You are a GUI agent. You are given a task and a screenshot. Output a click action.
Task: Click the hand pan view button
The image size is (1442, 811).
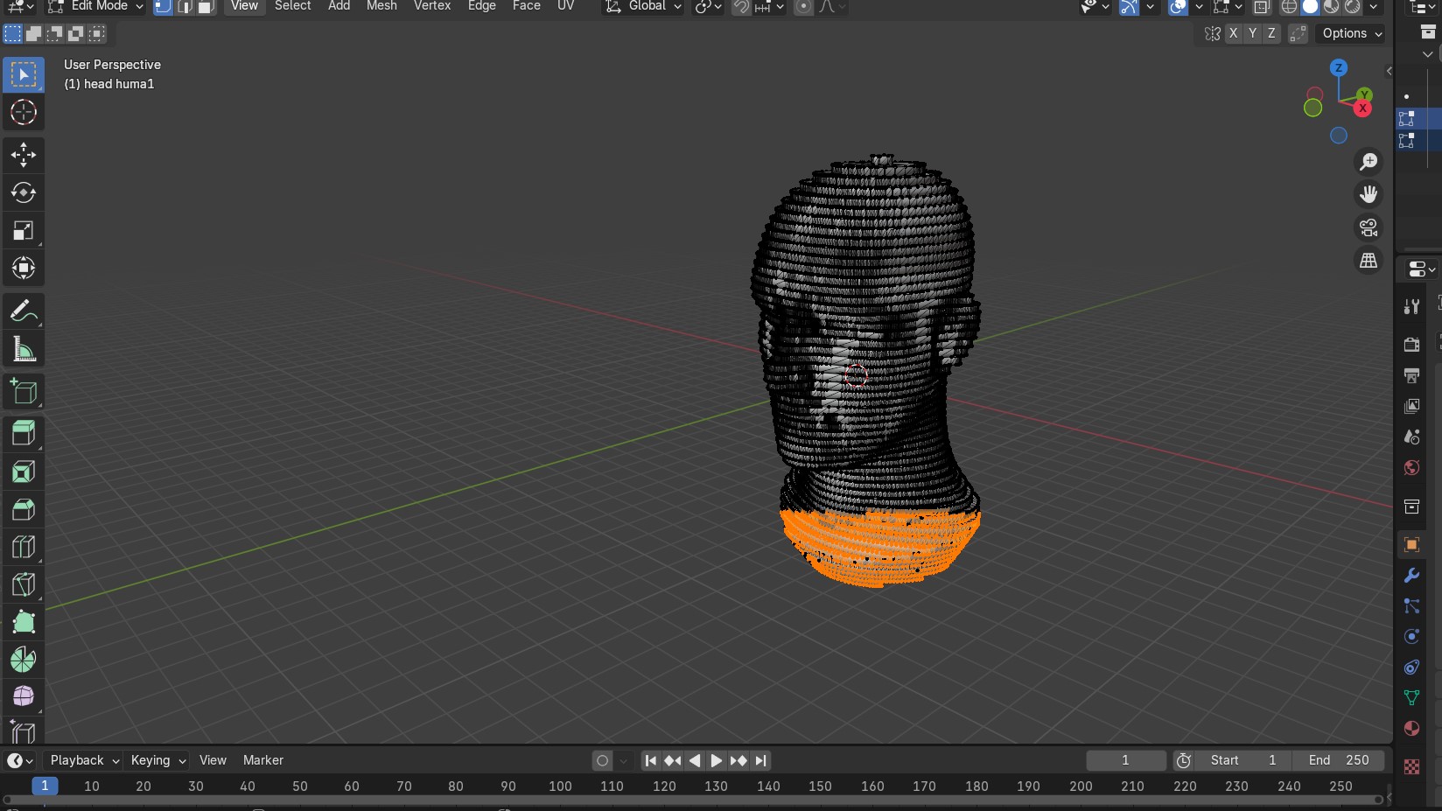tap(1368, 194)
